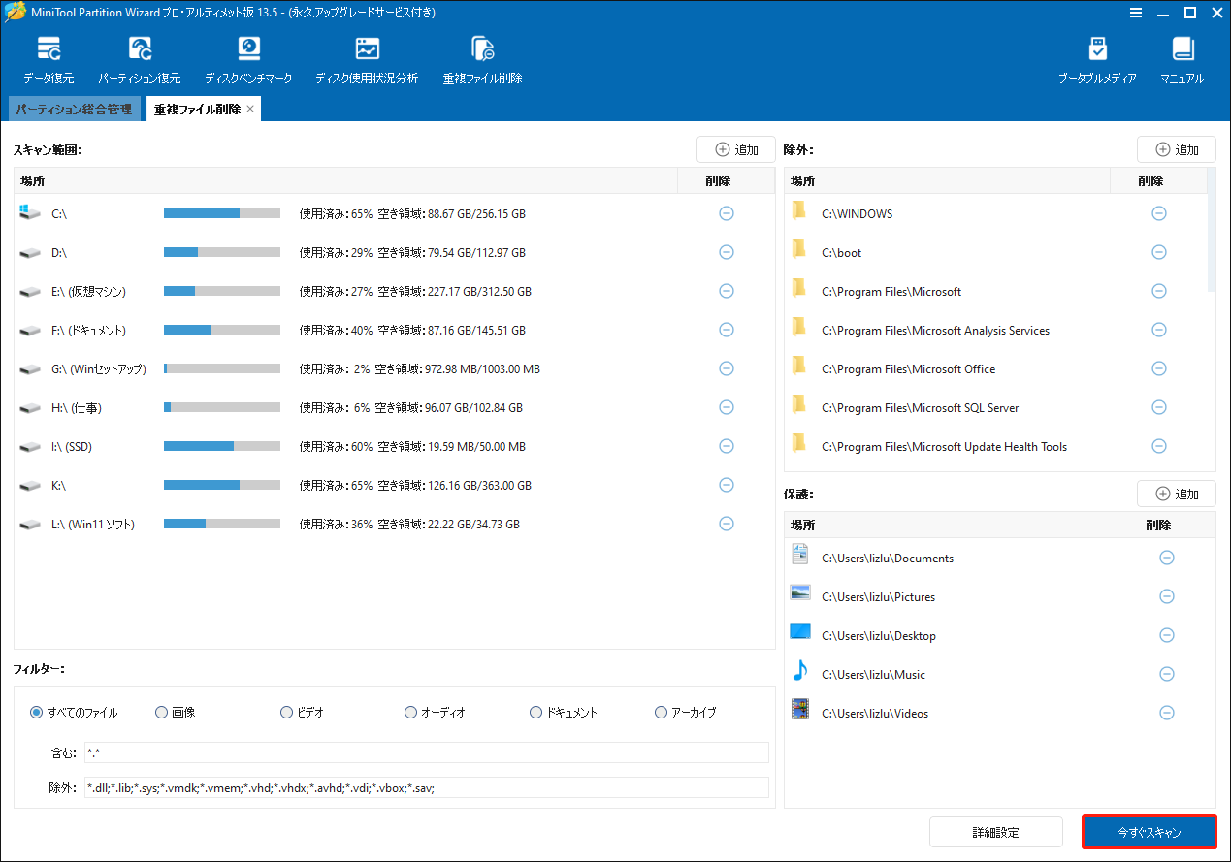Image resolution: width=1231 pixels, height=862 pixels.
Task: Start the scan with 今すぐスキャン
Action: (x=1149, y=832)
